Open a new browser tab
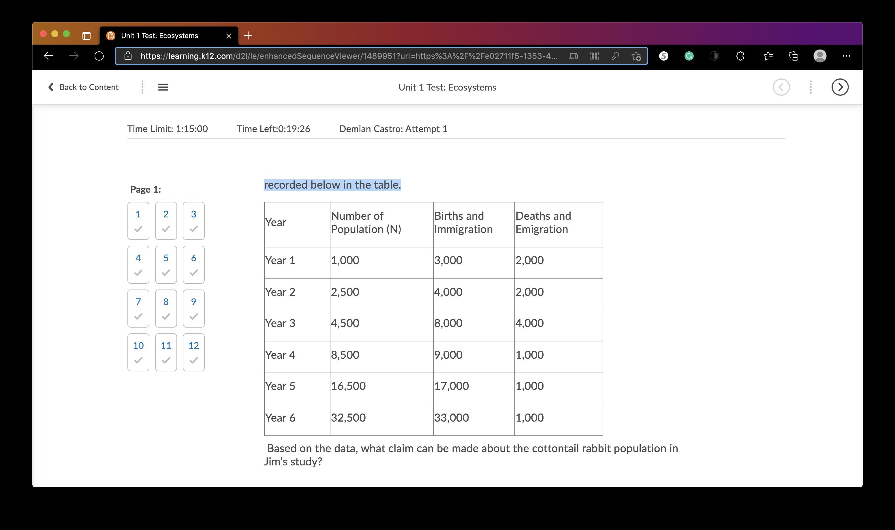Viewport: 895px width, 530px height. [248, 36]
